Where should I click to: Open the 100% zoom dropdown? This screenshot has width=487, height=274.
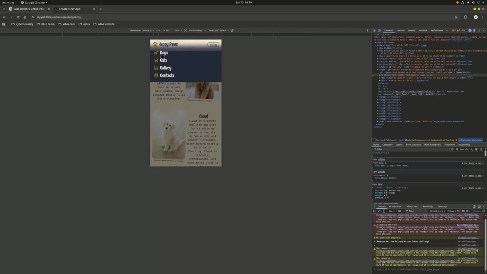coord(178,30)
